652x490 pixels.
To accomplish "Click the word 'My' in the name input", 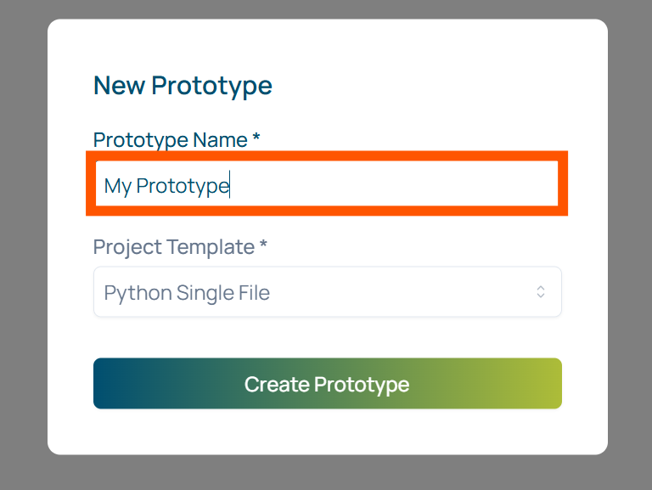I will (x=117, y=185).
